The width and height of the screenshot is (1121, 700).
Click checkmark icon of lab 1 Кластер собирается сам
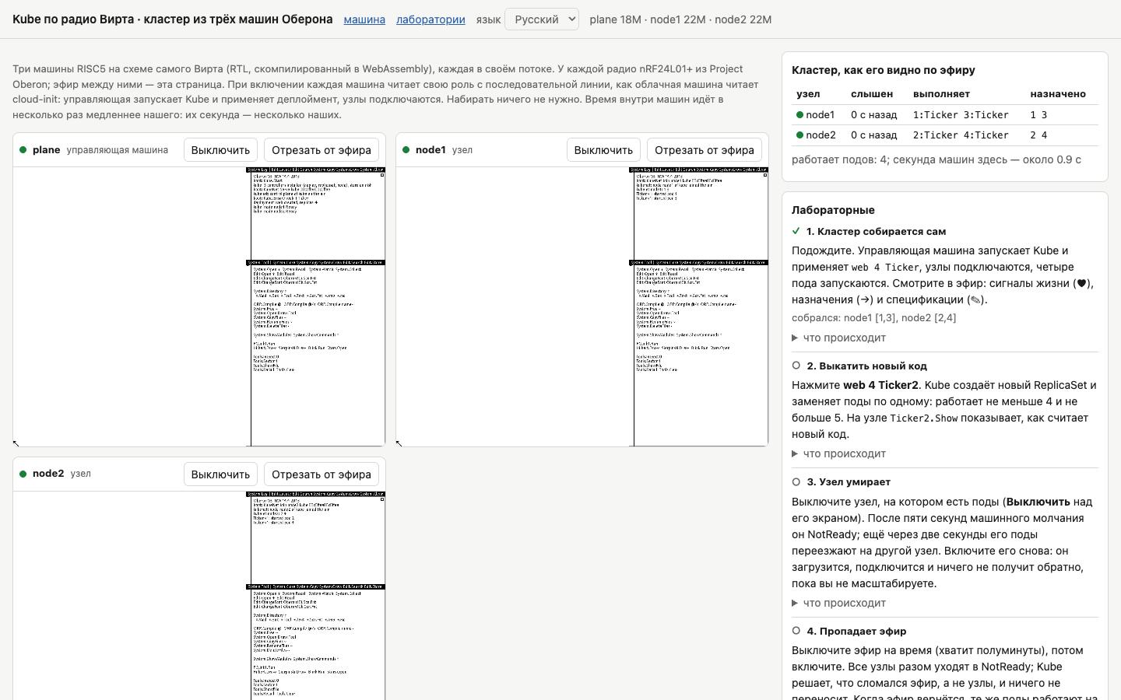point(796,231)
